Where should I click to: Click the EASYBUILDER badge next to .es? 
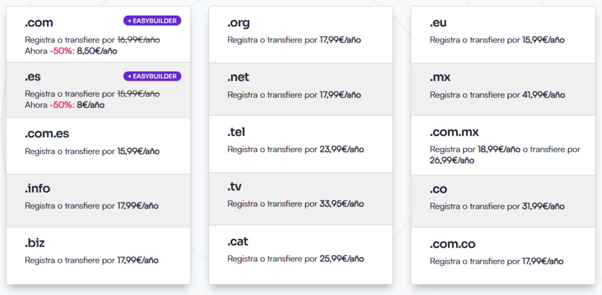pyautogui.click(x=152, y=76)
